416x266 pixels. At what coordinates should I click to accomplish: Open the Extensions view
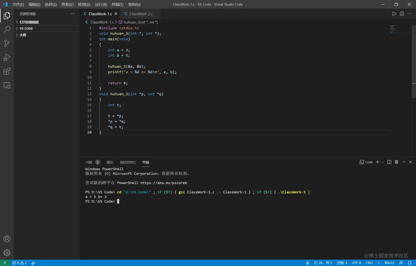point(7,71)
